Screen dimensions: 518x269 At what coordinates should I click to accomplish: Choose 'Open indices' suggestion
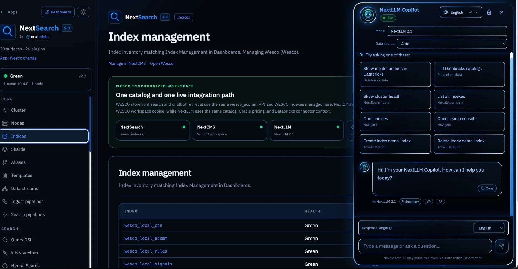[395, 122]
